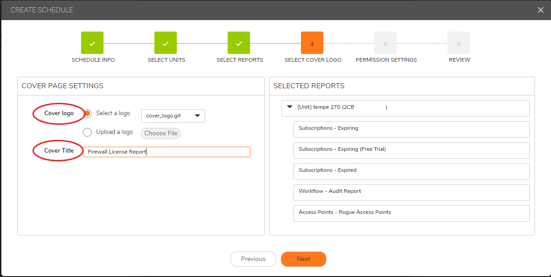Choose the "Select a logo" radio button
Viewport: 551px width, 277px height.
(87, 113)
